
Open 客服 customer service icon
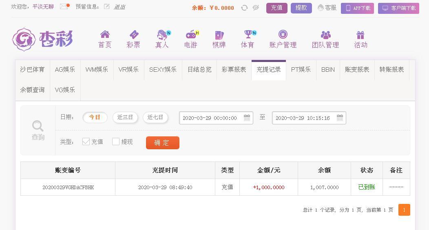pyautogui.click(x=321, y=8)
